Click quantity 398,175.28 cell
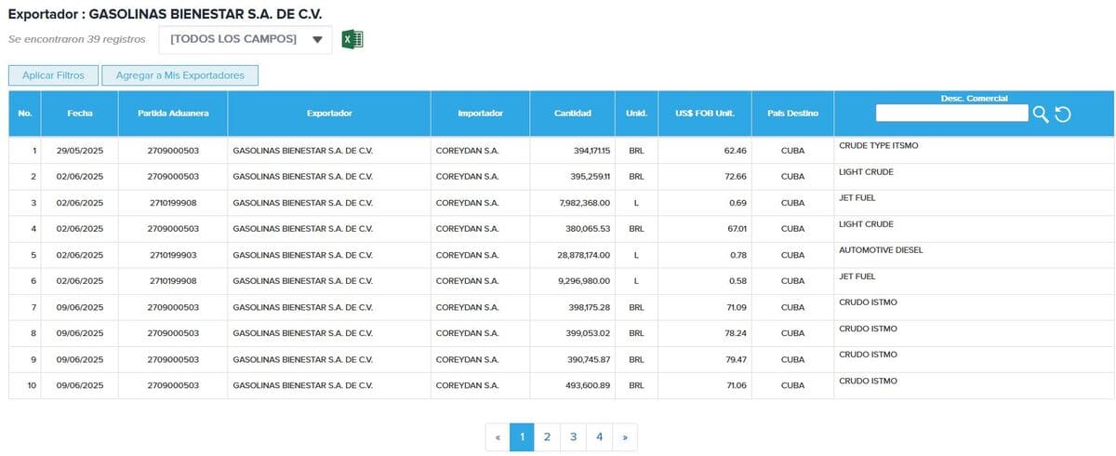This screenshot has width=1116, height=456. coord(573,307)
